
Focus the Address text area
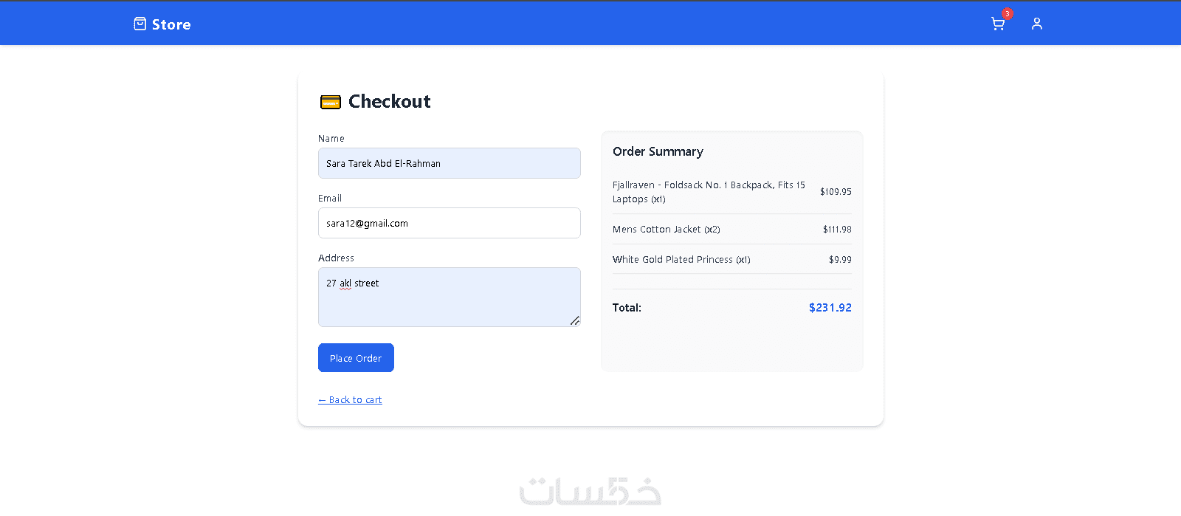(449, 297)
